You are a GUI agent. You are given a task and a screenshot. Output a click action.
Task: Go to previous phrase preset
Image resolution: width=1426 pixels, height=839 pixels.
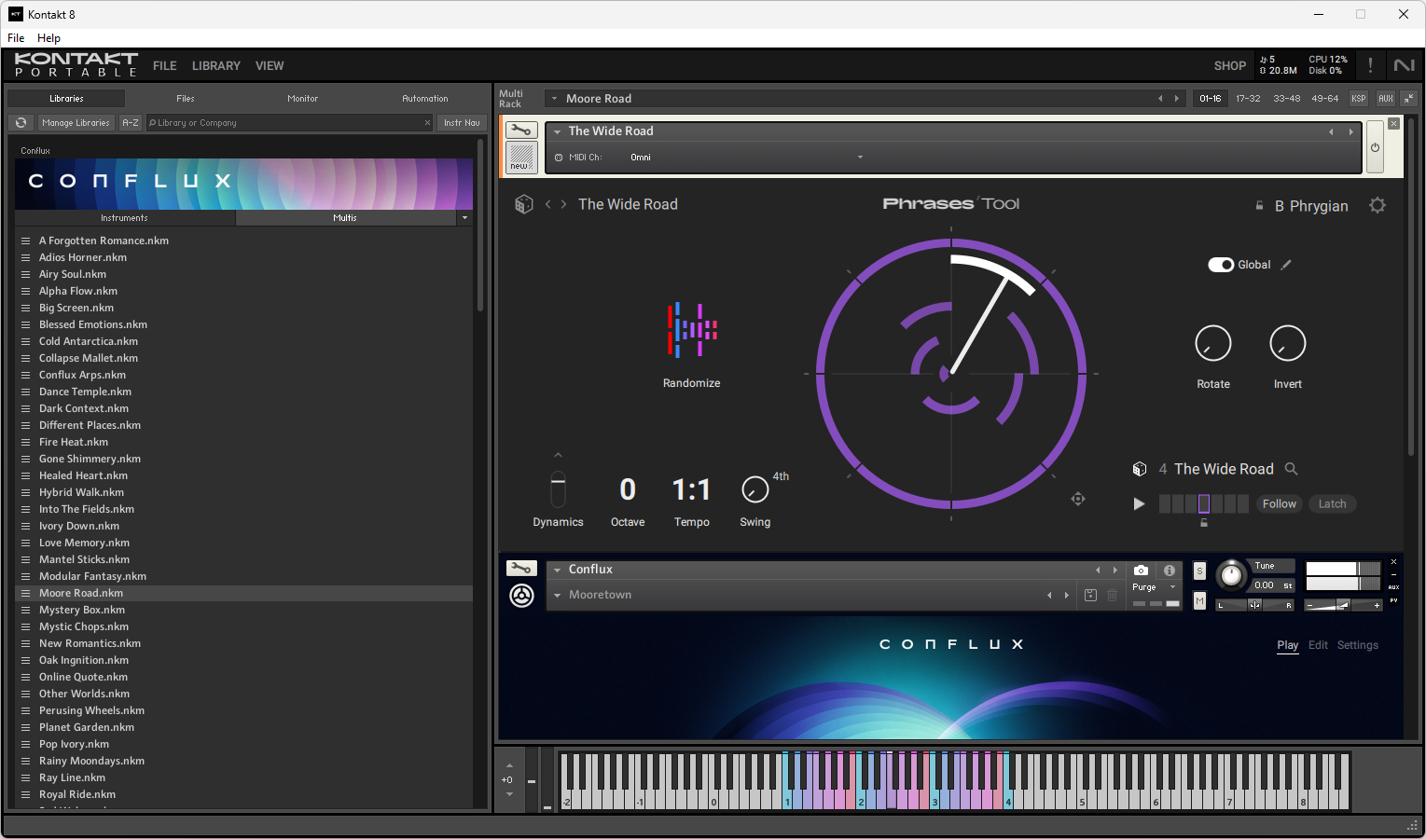(548, 204)
